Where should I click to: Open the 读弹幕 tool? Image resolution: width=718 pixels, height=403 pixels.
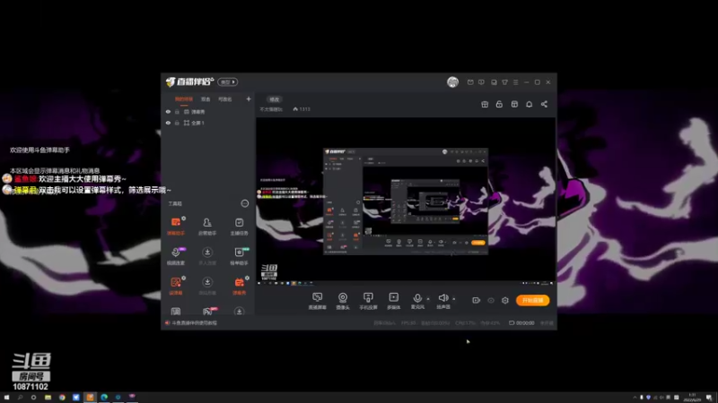coord(176,286)
